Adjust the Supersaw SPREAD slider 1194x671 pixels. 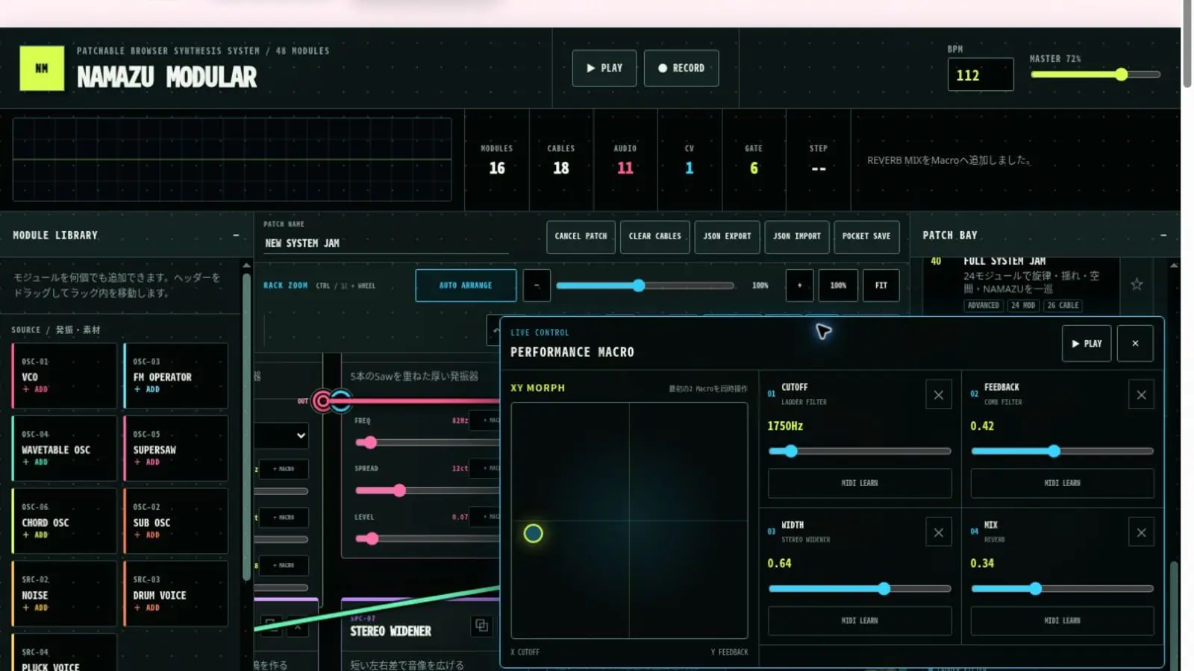(x=428, y=491)
